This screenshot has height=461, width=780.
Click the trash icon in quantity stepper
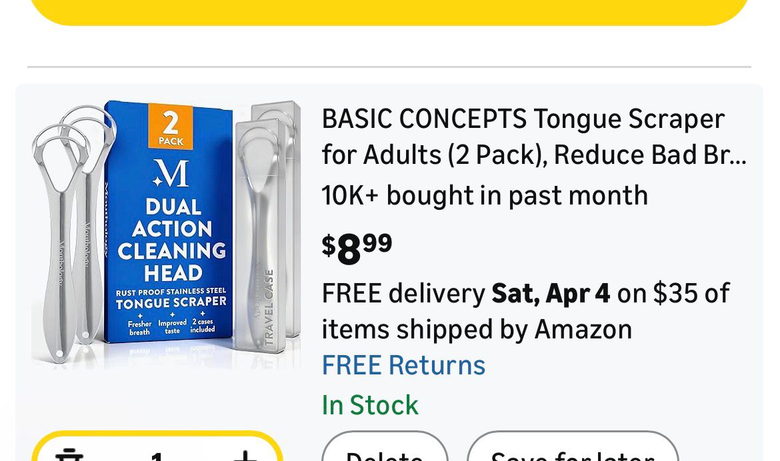coord(69,456)
